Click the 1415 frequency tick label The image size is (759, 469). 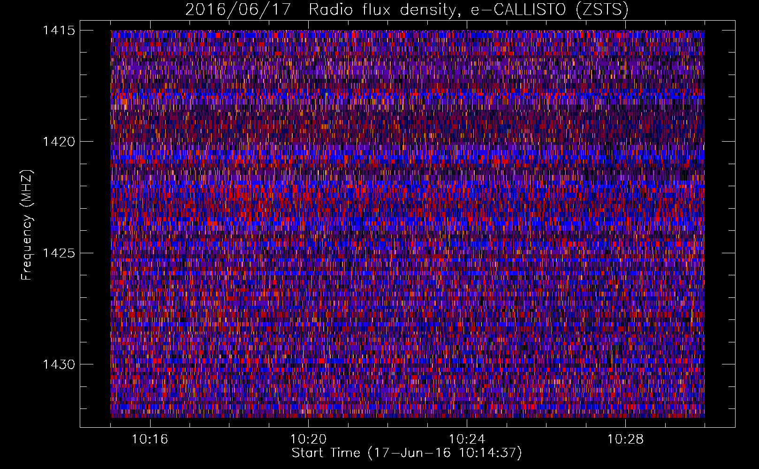point(59,30)
